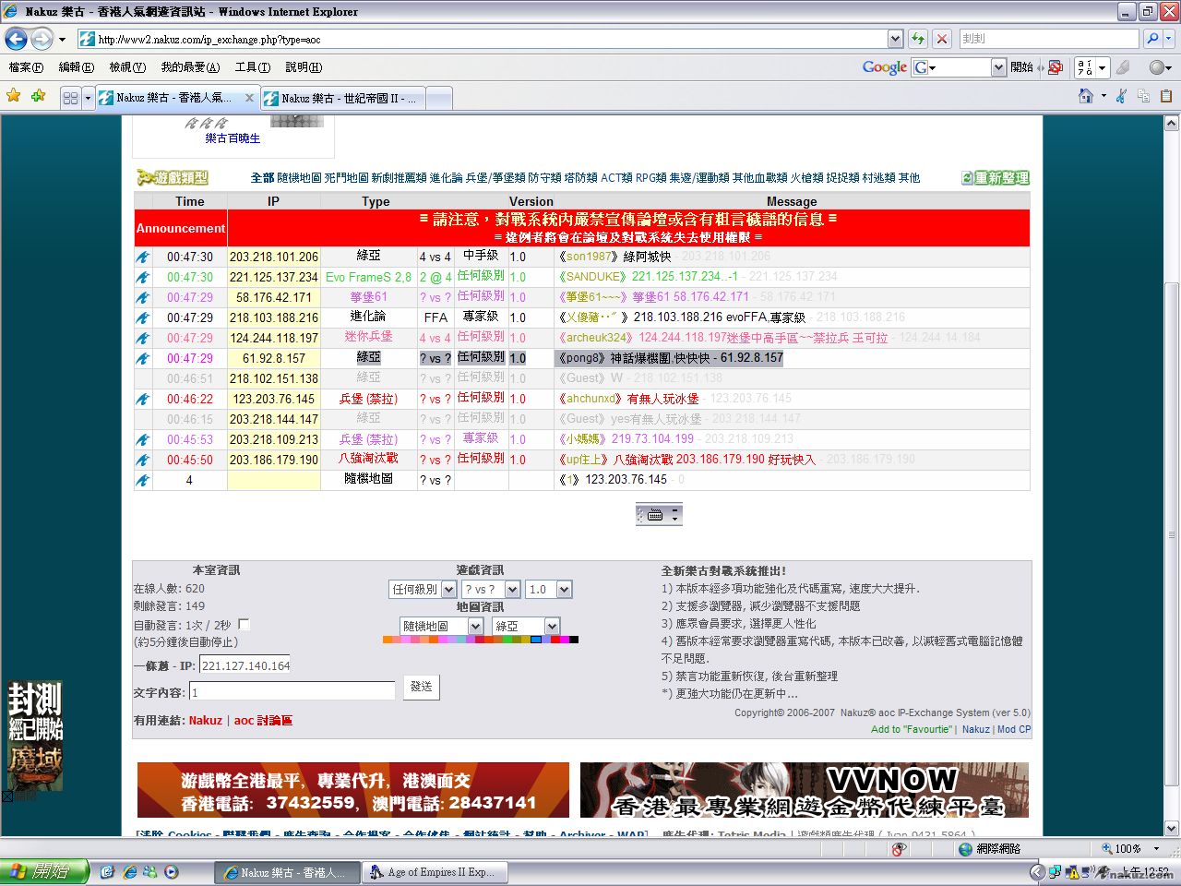Click copy-IP icon for row 58.176.42.171
The image size is (1181, 886).
[143, 298]
